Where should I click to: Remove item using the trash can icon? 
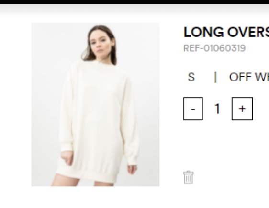click(x=189, y=177)
